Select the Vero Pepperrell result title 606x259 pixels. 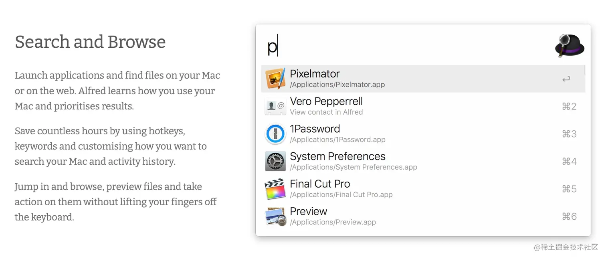(326, 101)
